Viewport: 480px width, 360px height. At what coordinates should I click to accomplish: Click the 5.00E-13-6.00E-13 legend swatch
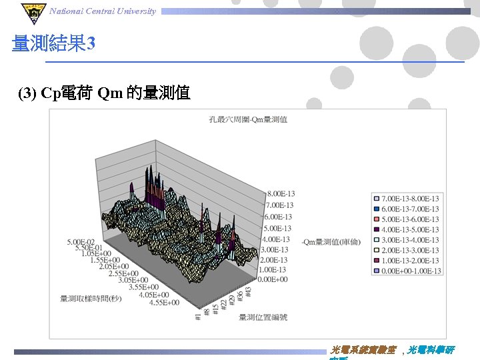pos(377,219)
